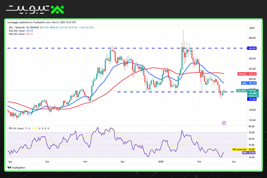Click the Sep label on the time axis
267x178 pixels.
[x=10, y=161]
